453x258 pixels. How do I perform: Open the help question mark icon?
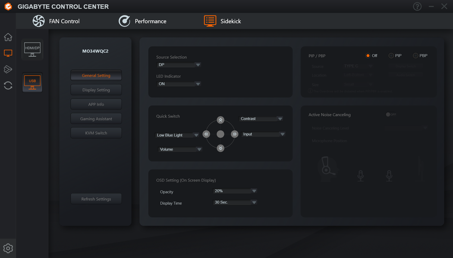click(417, 6)
